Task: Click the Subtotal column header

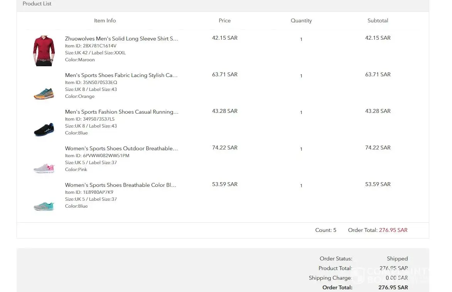Action: tap(378, 20)
